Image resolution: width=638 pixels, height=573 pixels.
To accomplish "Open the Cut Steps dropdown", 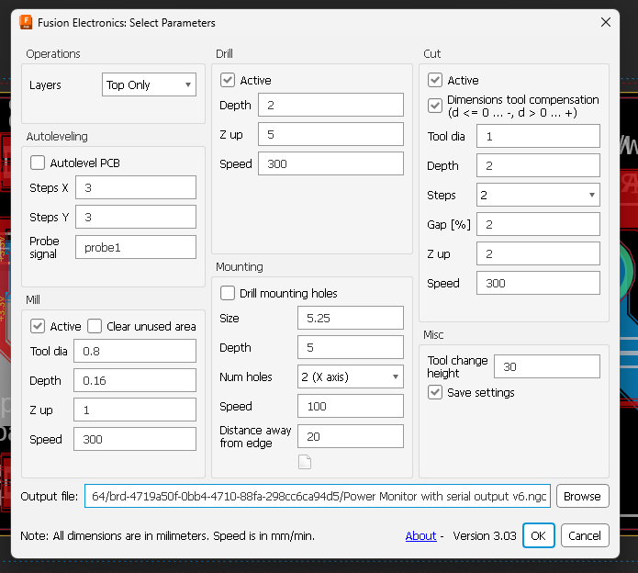I will [538, 195].
